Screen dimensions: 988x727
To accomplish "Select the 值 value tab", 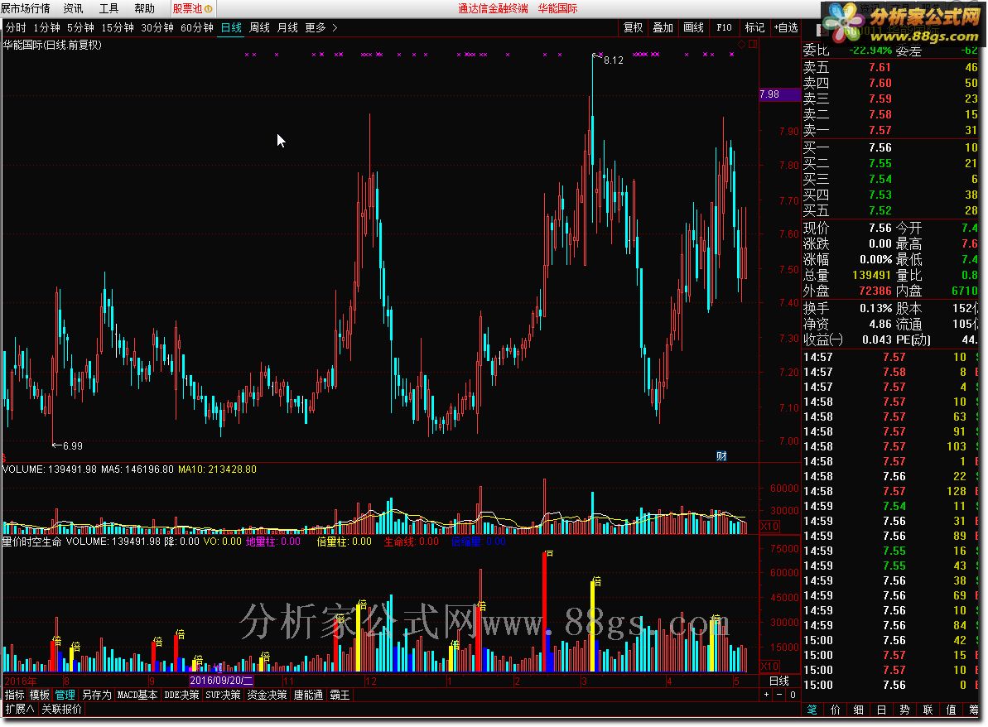I will (951, 710).
